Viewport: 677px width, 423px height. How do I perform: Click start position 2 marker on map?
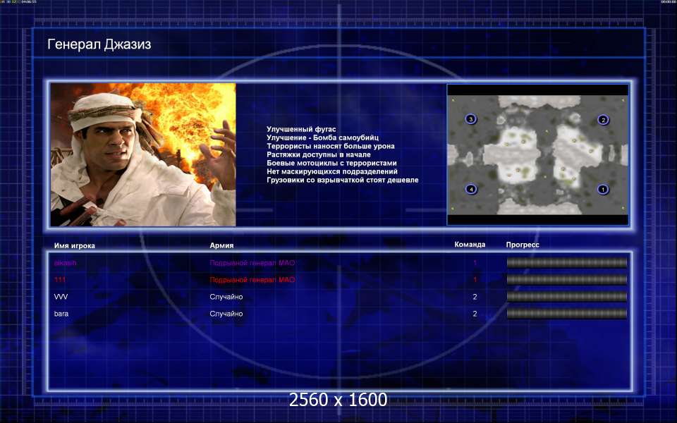(603, 120)
